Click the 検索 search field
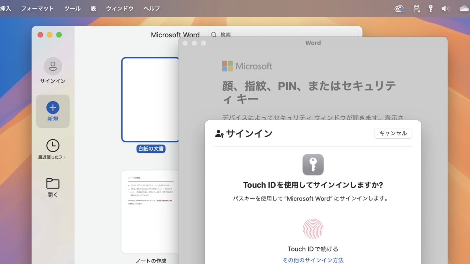The height and width of the screenshot is (264, 470). tap(283, 34)
